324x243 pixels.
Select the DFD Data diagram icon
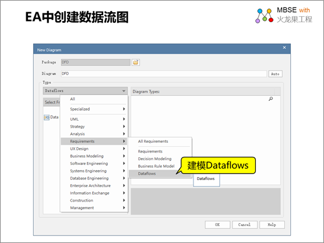click(x=47, y=117)
